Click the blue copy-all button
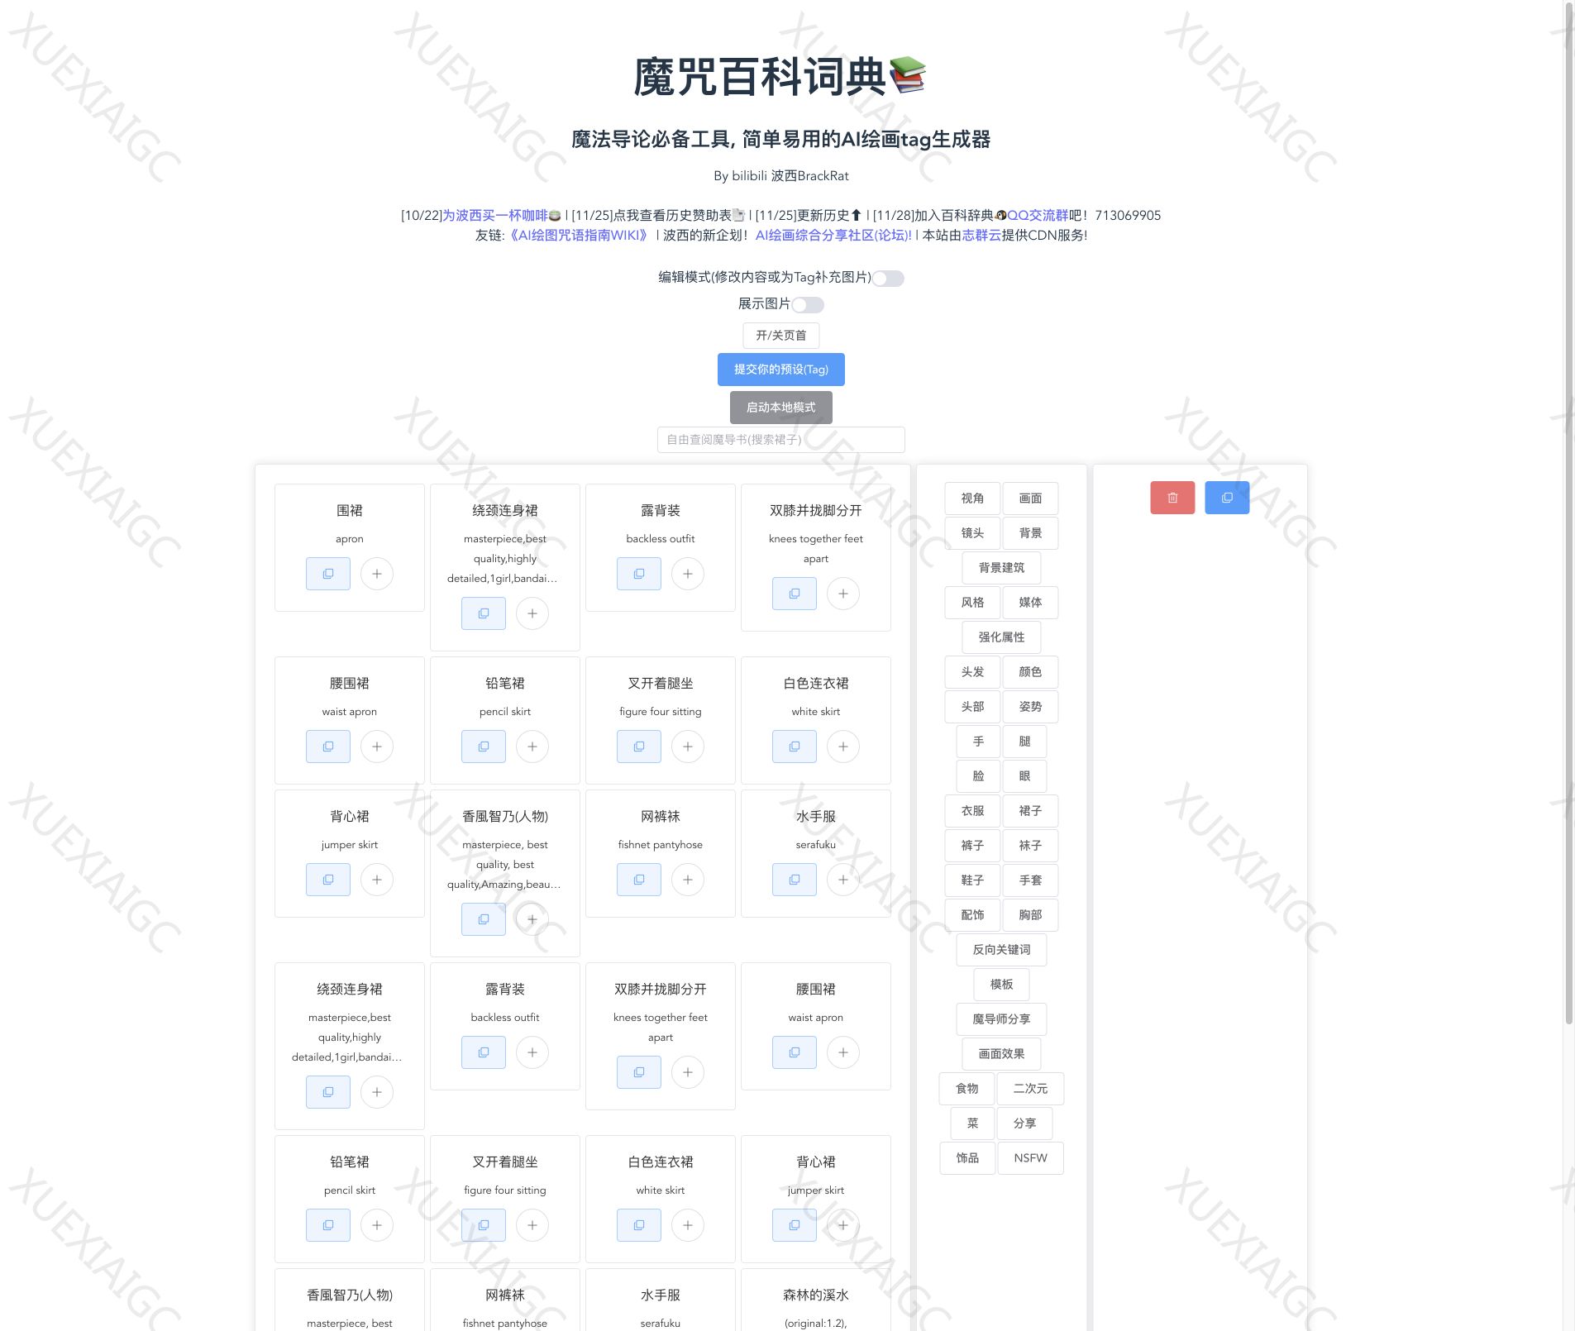 click(1226, 498)
